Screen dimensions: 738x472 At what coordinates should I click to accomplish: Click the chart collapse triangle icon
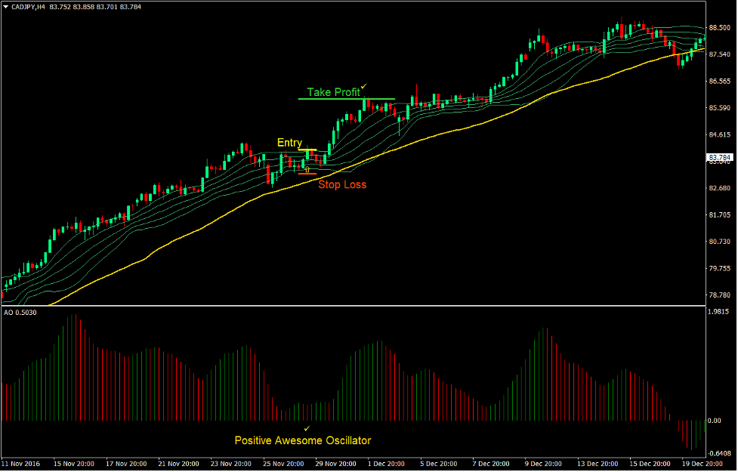[7, 6]
